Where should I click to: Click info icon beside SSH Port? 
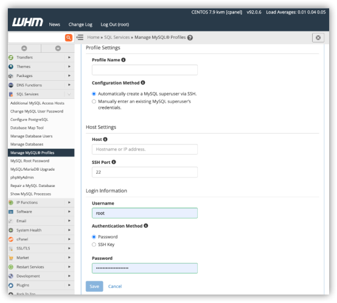pos(114,162)
